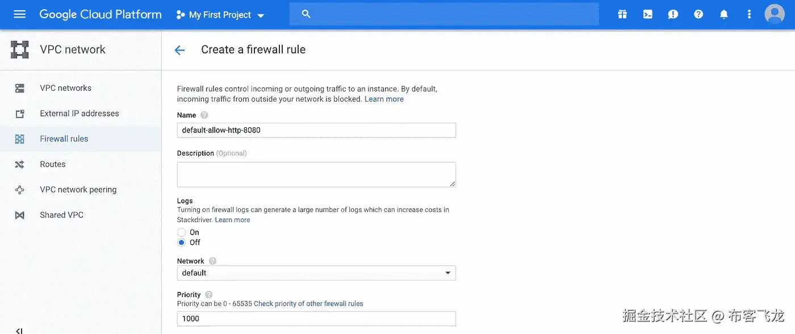Viewport: 795px width, 334px height.
Task: Open the My First Project selector
Action: (x=220, y=15)
